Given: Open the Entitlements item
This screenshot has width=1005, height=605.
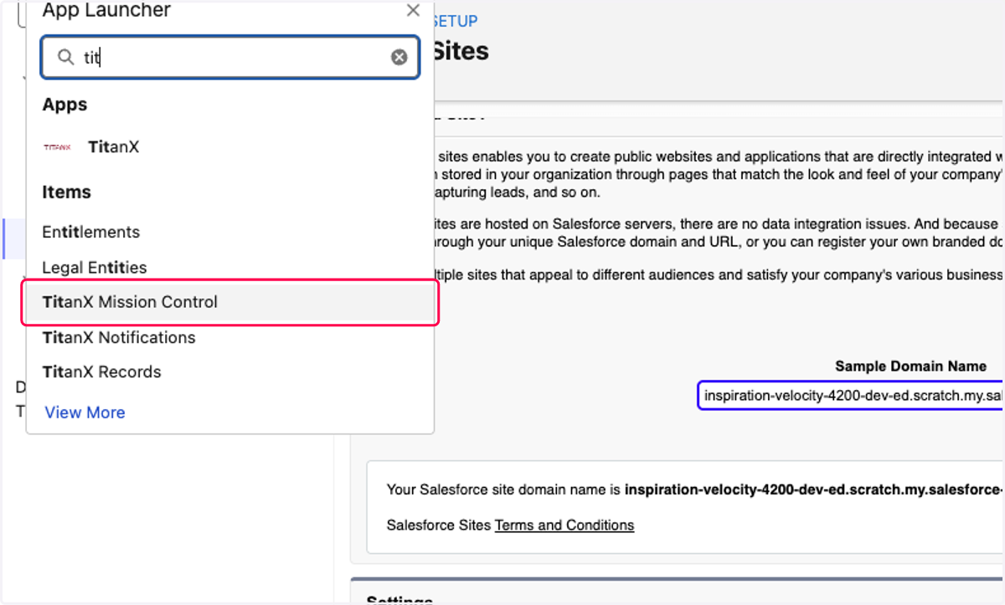Looking at the screenshot, I should click(91, 232).
